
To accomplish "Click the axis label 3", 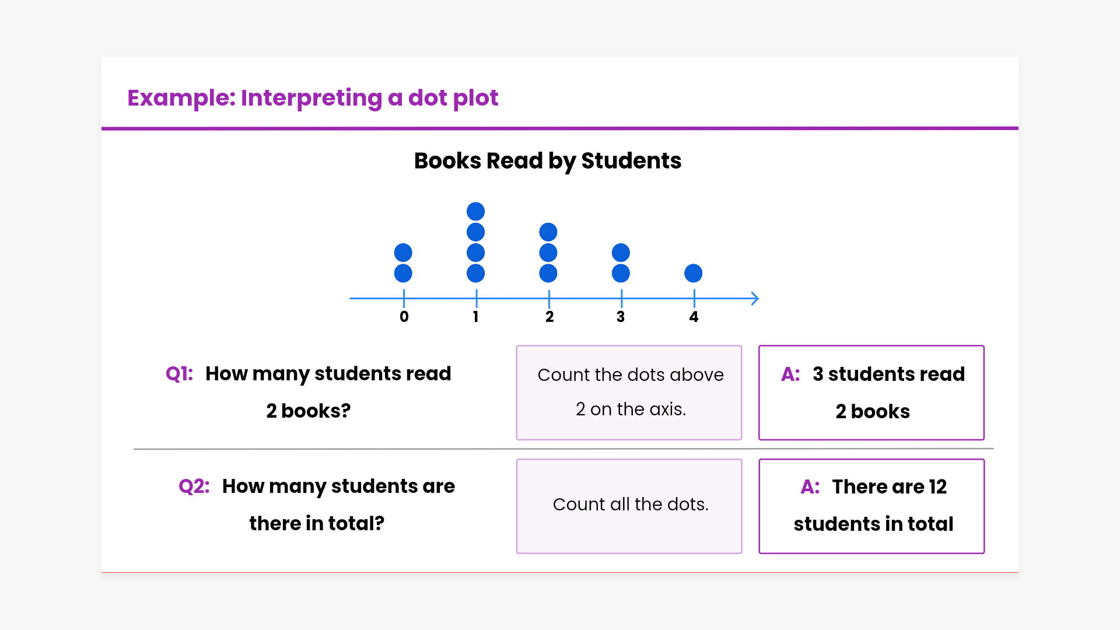I will [x=621, y=317].
